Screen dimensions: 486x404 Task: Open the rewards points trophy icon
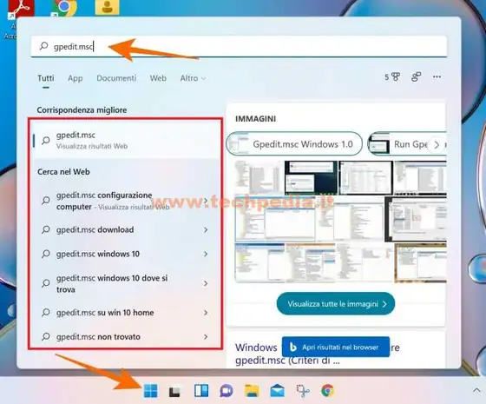pos(392,77)
